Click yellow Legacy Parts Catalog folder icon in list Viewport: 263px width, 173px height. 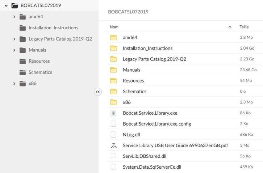(113, 59)
